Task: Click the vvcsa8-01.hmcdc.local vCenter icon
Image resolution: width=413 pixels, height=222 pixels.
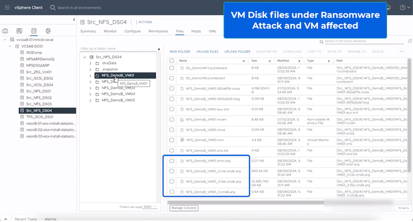Action: (12, 40)
